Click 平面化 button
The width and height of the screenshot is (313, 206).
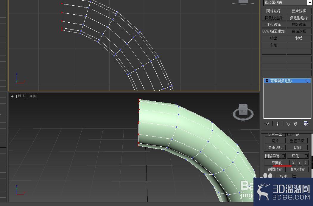[277, 163]
